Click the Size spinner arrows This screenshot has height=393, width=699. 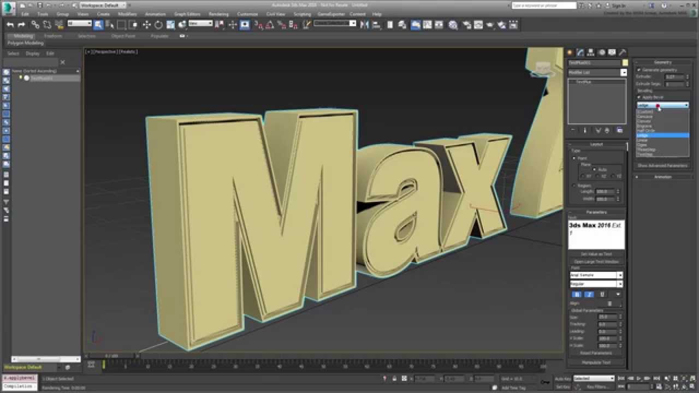[620, 317]
